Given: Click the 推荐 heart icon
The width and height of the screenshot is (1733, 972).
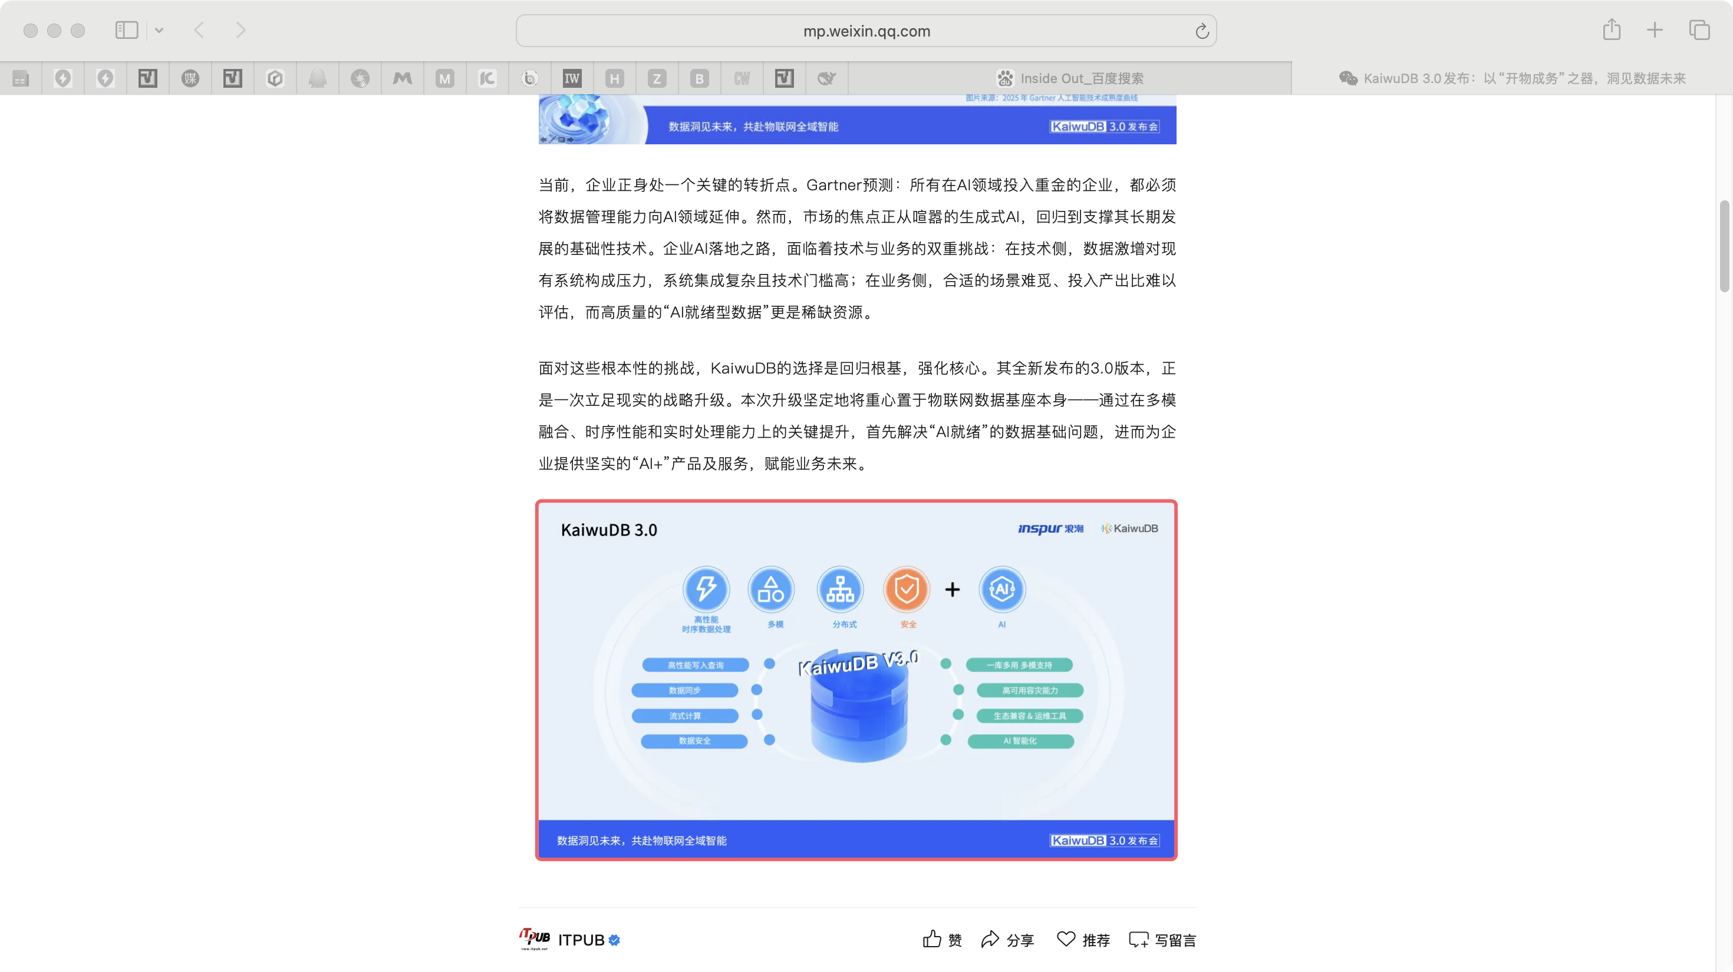Looking at the screenshot, I should [1066, 938].
